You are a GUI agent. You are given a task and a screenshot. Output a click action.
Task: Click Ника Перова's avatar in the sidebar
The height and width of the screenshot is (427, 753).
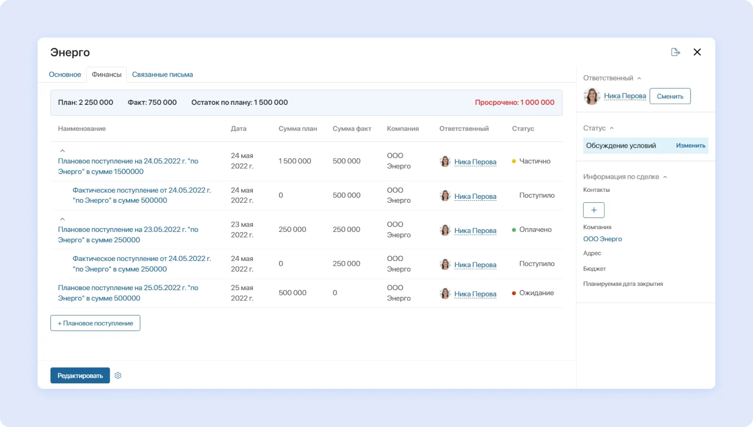pos(592,96)
